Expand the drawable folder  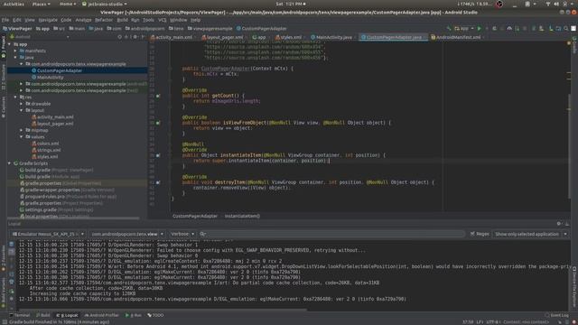pos(22,104)
